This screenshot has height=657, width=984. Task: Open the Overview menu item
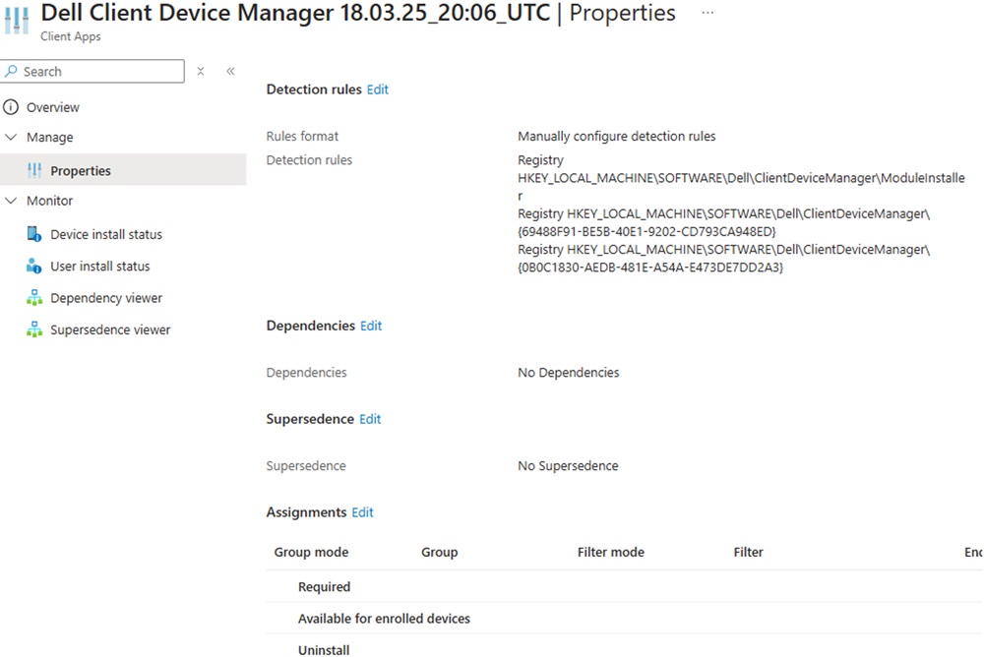[x=53, y=107]
